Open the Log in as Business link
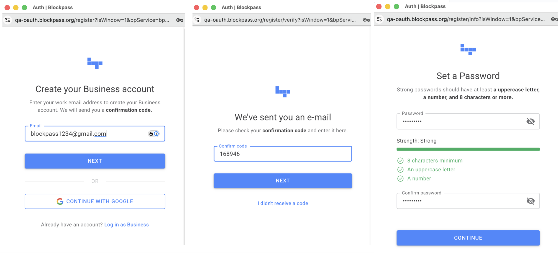 tap(126, 225)
